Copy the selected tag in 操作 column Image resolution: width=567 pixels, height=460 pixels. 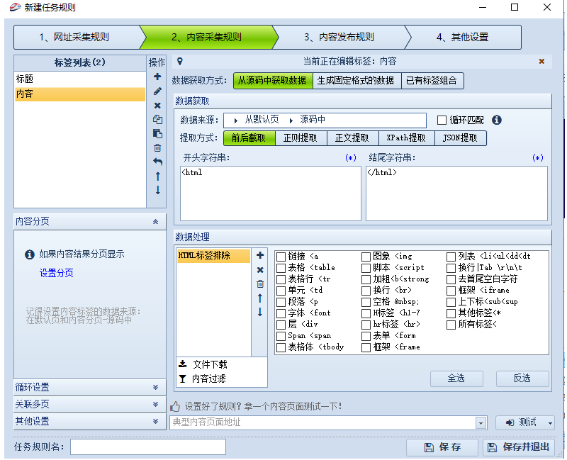157,118
